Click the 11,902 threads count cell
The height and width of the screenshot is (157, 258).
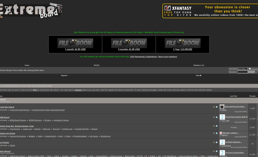point(252,119)
